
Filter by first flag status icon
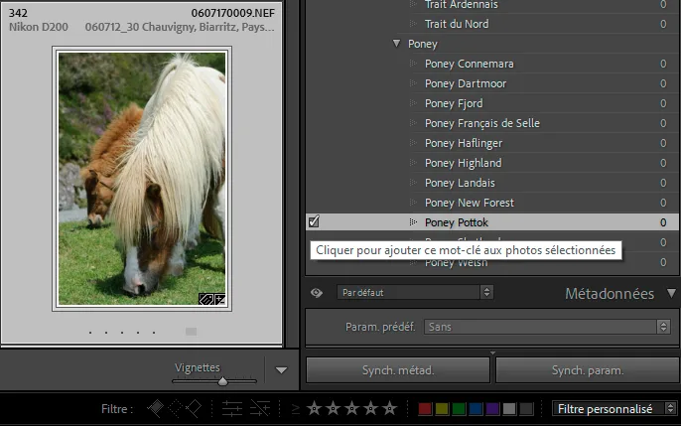(x=155, y=408)
